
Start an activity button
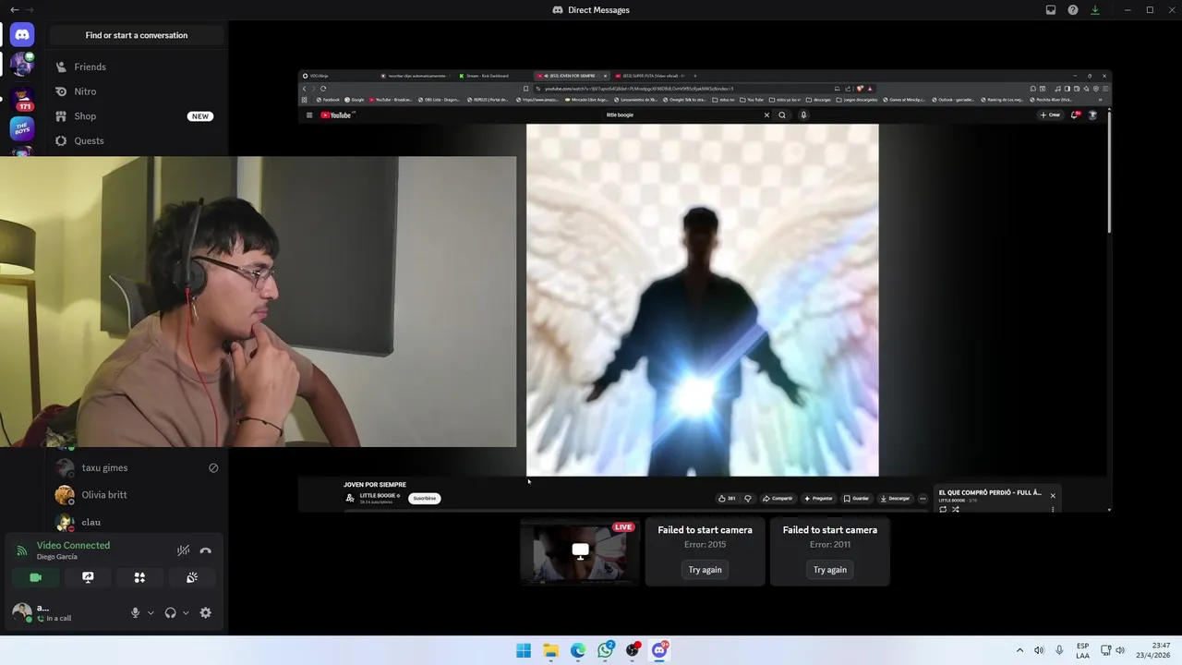[139, 577]
